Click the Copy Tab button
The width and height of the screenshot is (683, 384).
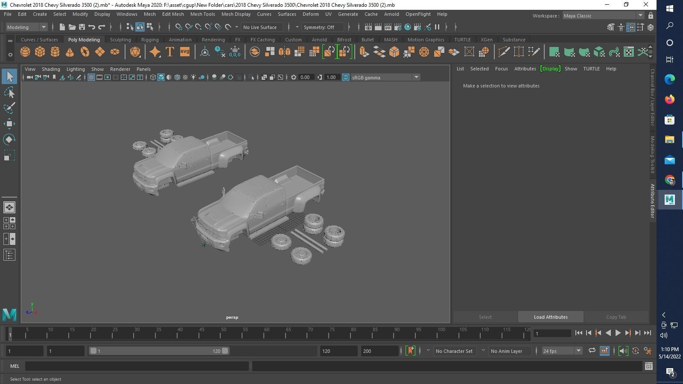click(x=616, y=317)
